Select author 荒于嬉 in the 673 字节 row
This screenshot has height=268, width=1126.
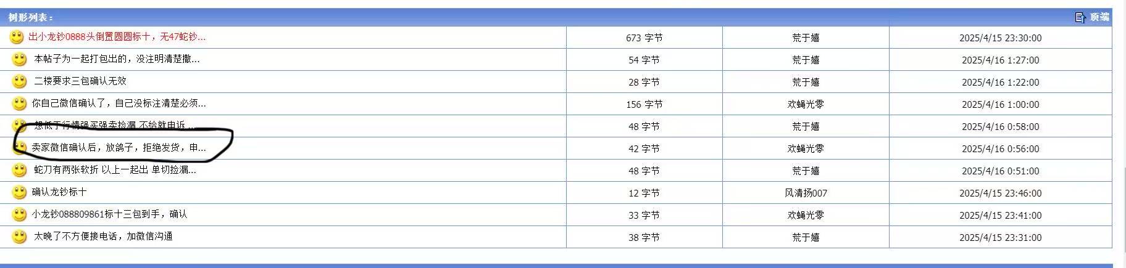[x=806, y=38]
